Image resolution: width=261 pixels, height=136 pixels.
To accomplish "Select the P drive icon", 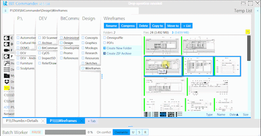I will pos(7,56).
